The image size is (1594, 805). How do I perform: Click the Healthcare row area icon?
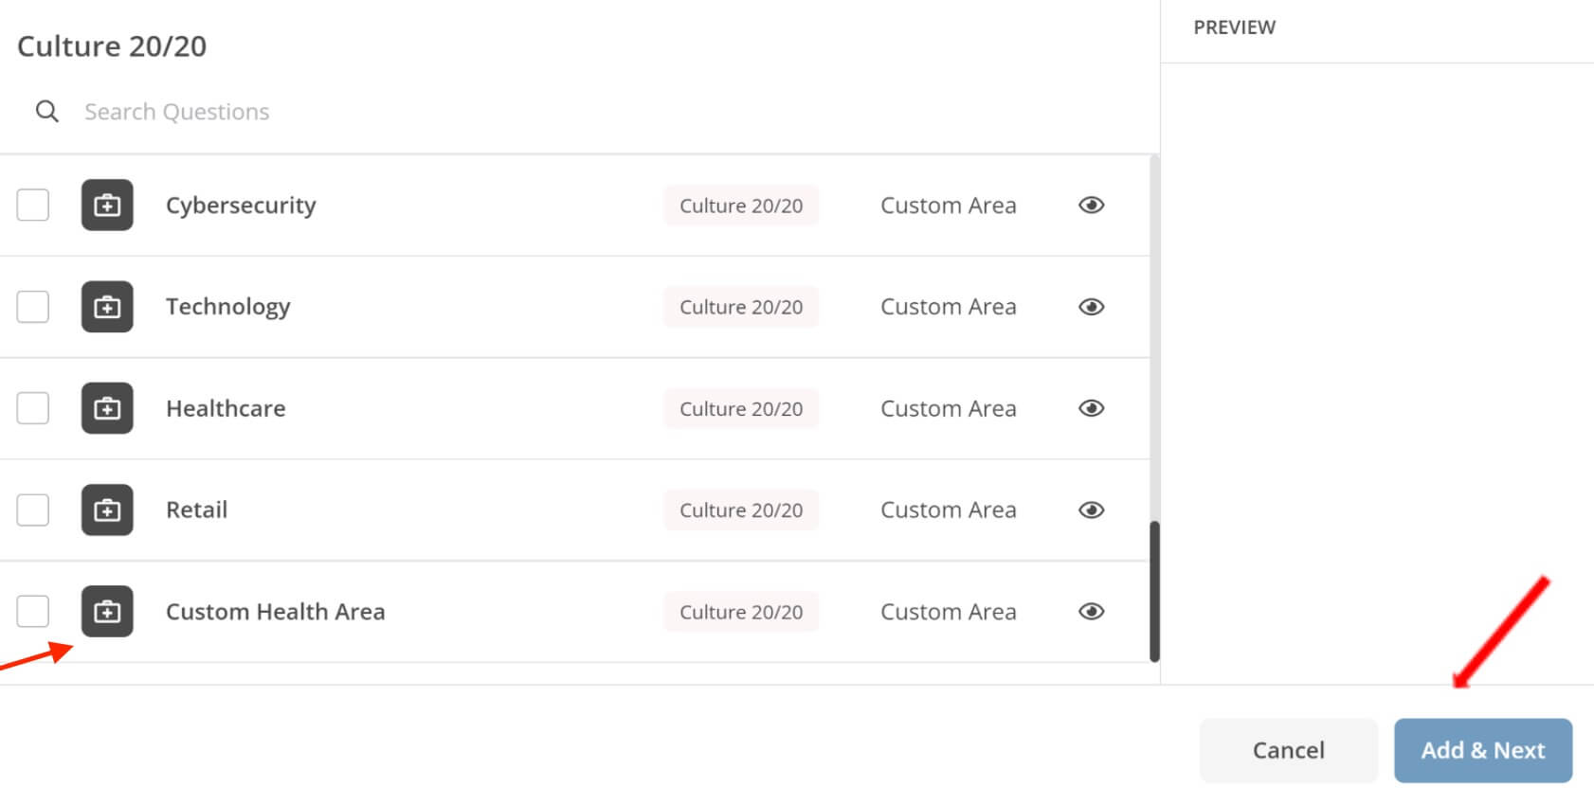pos(107,408)
